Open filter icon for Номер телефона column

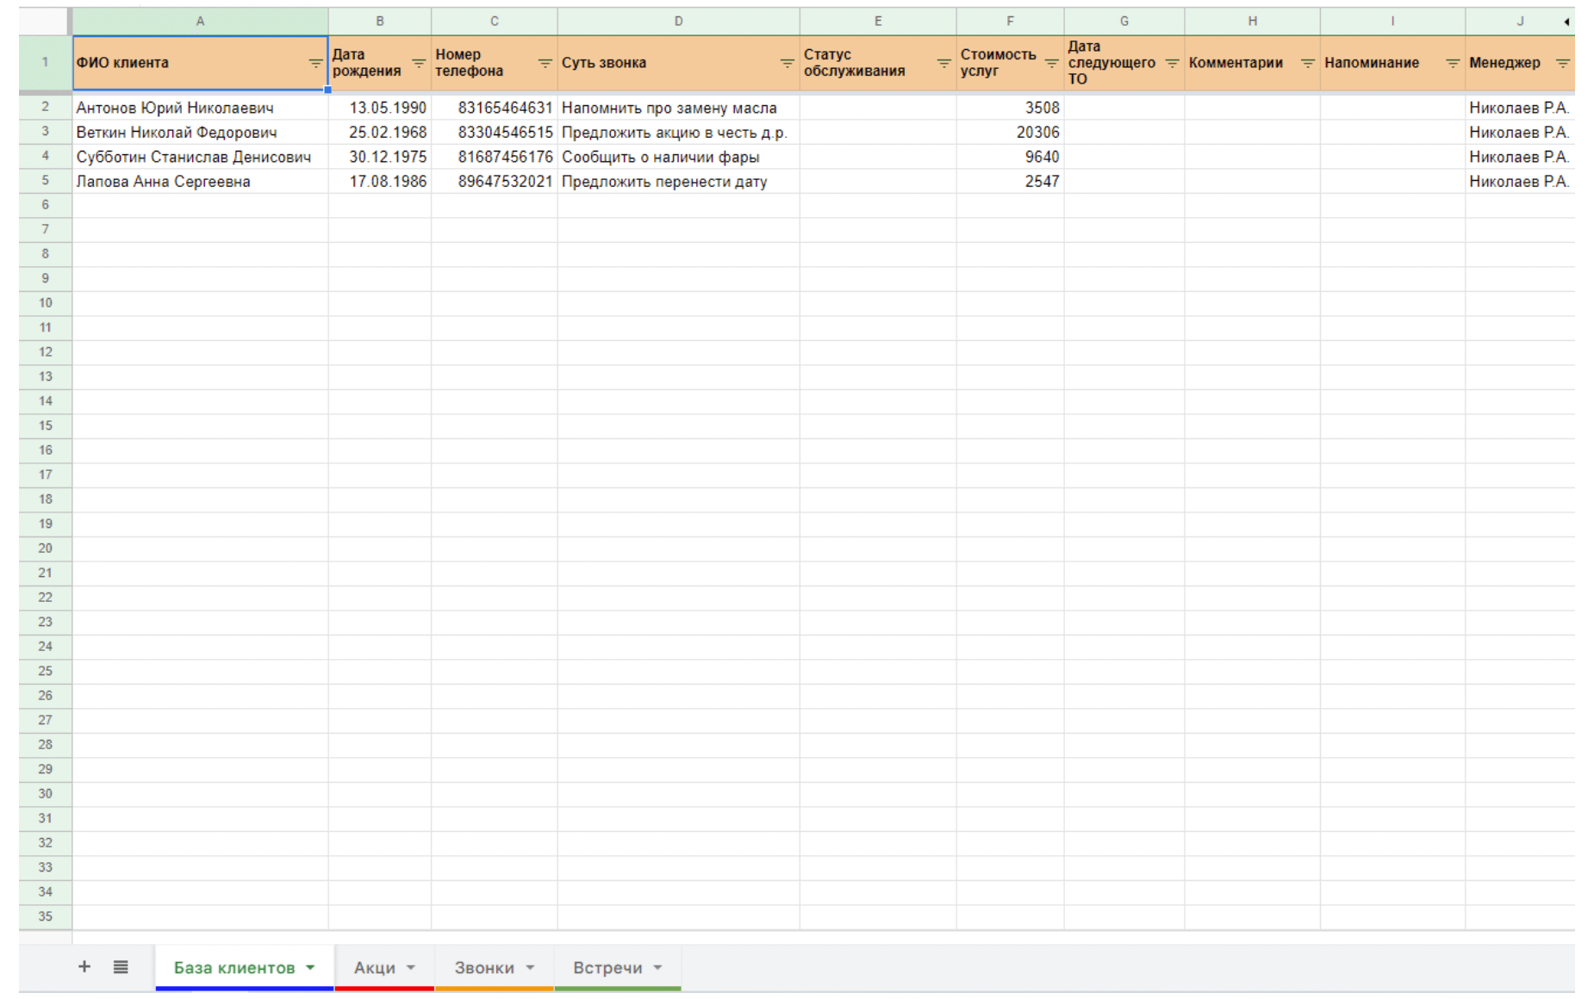[545, 63]
